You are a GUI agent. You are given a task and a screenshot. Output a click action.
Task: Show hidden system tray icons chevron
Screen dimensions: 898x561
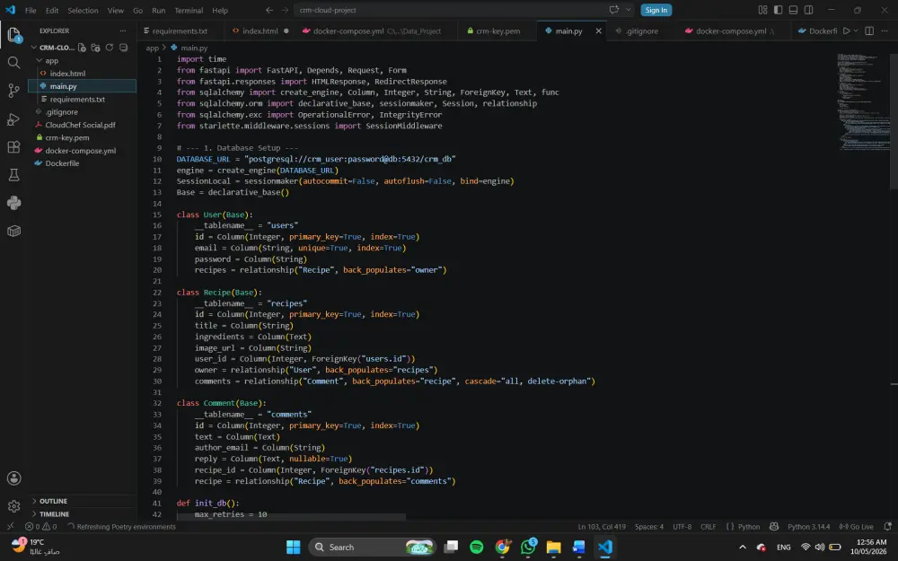coord(743,548)
